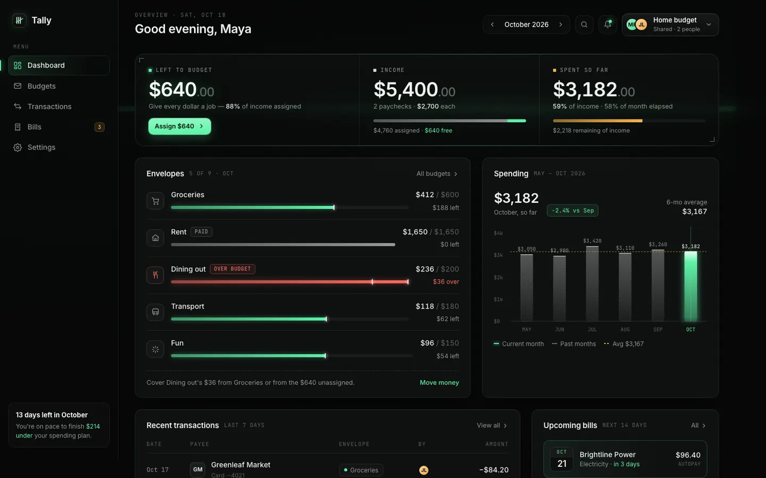
Task: Click the JUL bar in spending chart
Action: pyautogui.click(x=592, y=284)
